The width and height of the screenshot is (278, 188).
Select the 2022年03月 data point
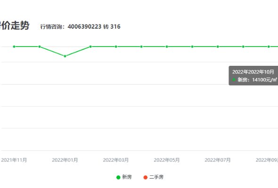coord(116,47)
